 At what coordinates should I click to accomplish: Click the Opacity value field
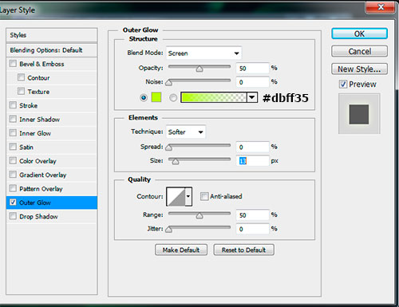click(x=252, y=69)
